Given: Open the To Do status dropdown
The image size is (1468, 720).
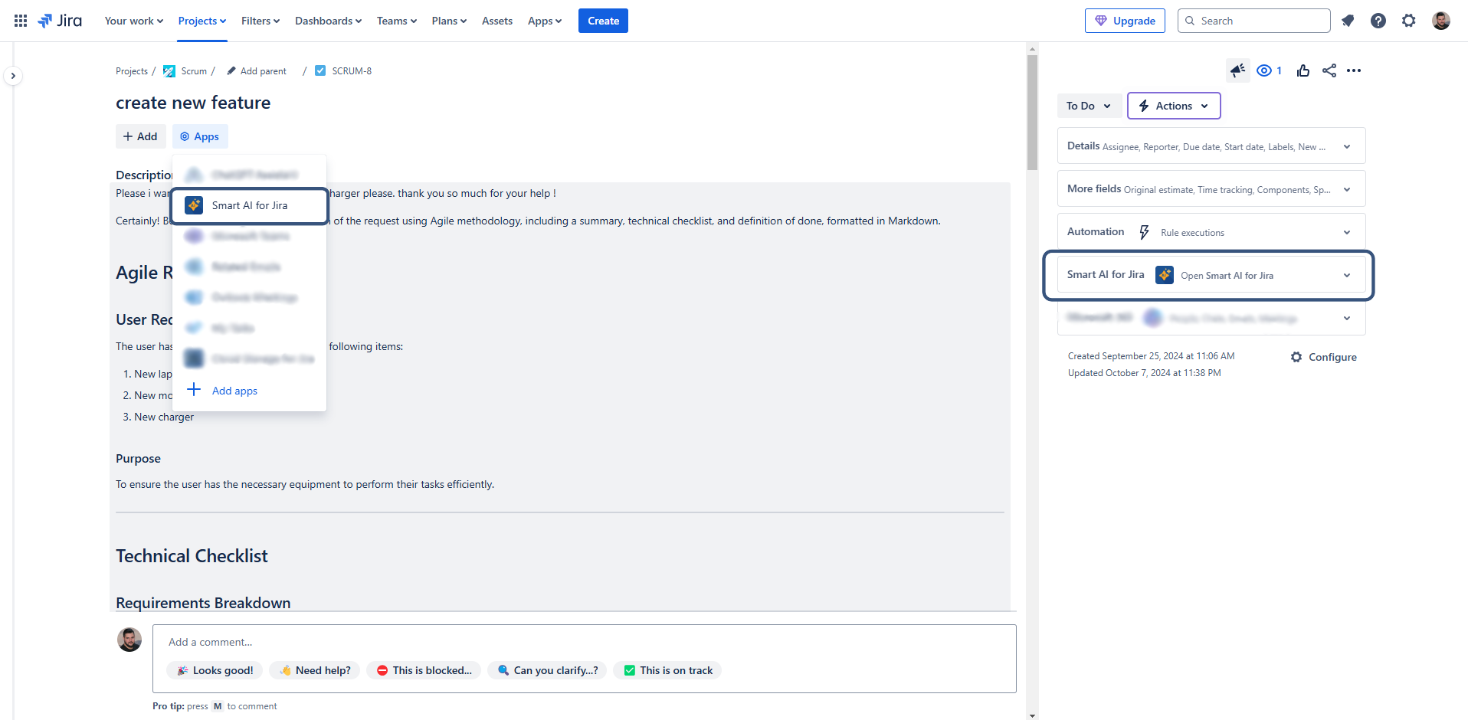Looking at the screenshot, I should click(x=1088, y=106).
